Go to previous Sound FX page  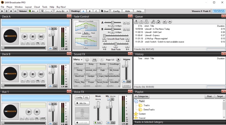tap(102, 59)
